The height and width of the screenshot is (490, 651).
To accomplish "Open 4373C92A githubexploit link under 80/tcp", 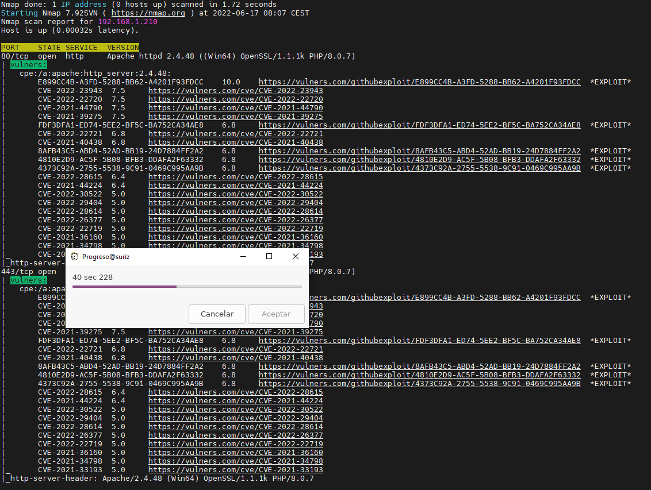I will (420, 168).
